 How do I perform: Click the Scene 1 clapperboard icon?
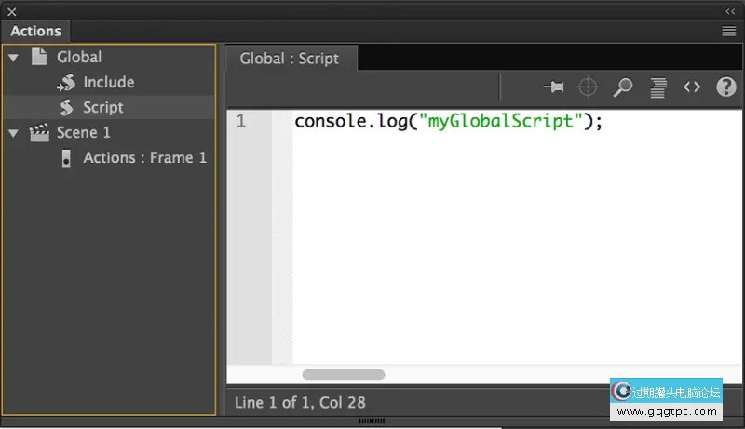click(39, 133)
